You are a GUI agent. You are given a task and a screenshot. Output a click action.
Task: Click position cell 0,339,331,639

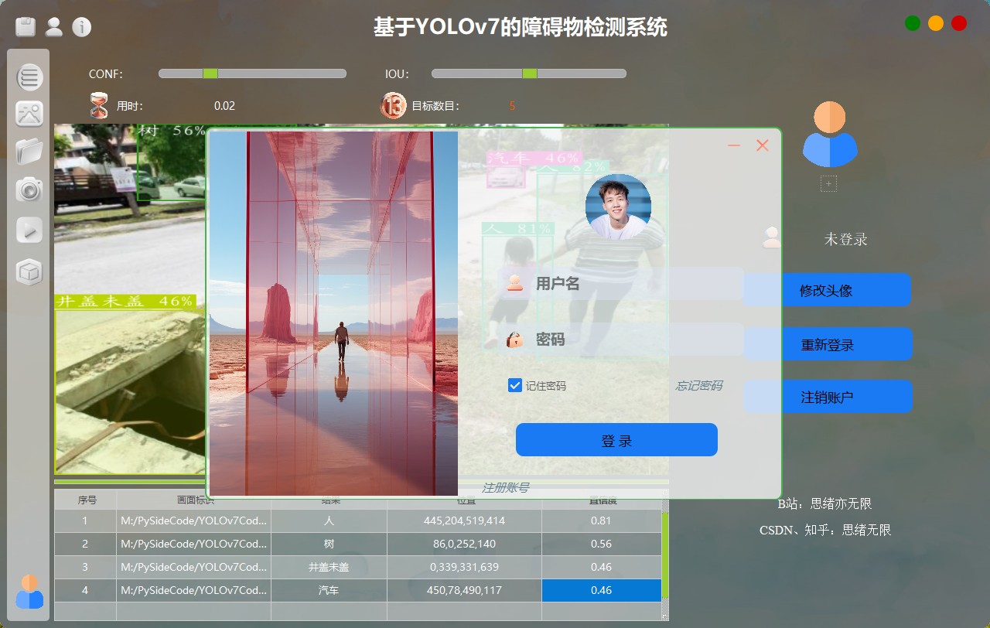pyautogui.click(x=465, y=567)
